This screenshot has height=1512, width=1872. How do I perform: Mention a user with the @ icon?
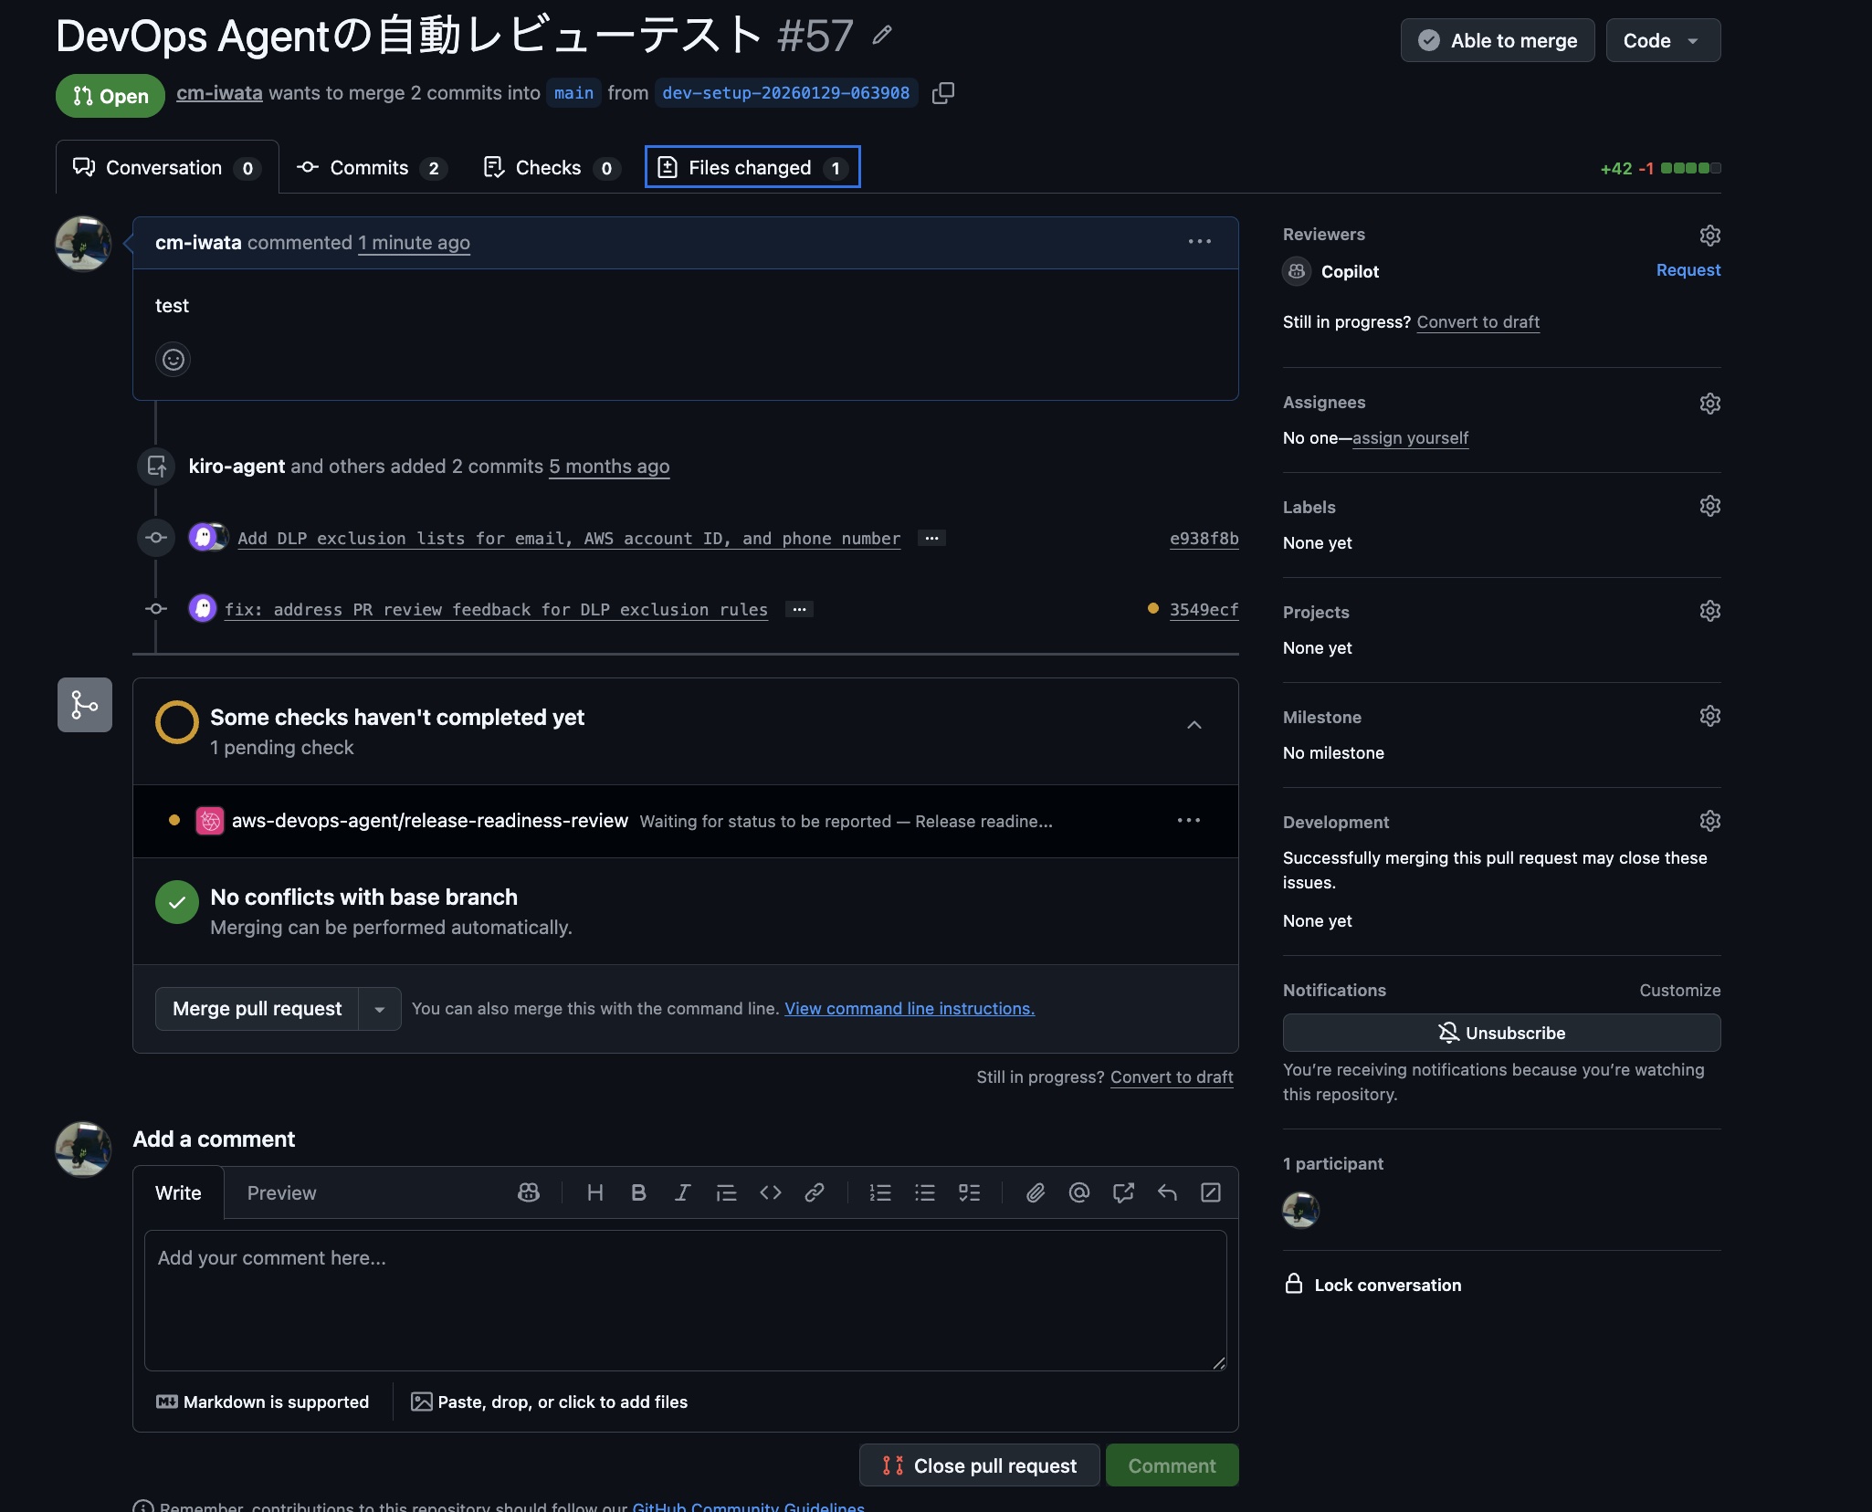click(x=1078, y=1192)
